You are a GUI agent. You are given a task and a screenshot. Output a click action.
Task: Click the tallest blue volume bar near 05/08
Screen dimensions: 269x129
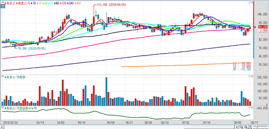tap(107, 92)
